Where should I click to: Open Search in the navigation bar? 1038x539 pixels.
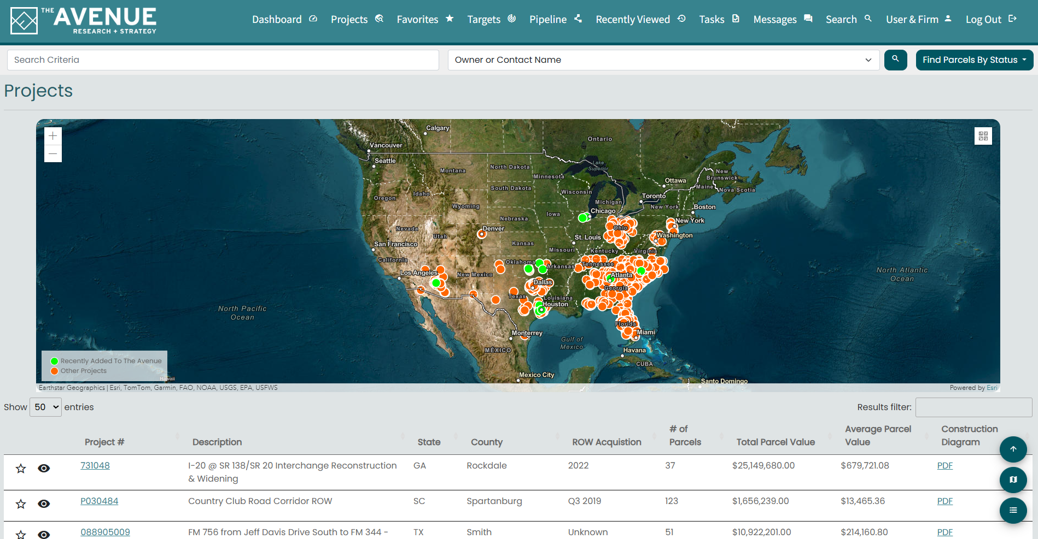click(x=849, y=20)
